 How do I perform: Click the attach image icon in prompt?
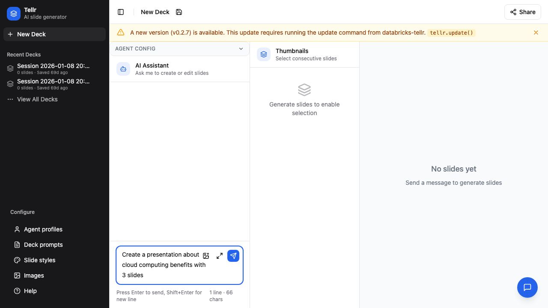tap(206, 256)
